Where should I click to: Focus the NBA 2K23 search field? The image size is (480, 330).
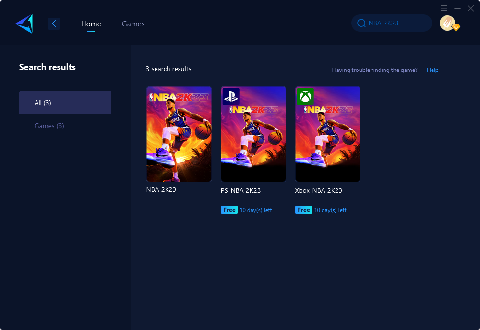pos(392,23)
